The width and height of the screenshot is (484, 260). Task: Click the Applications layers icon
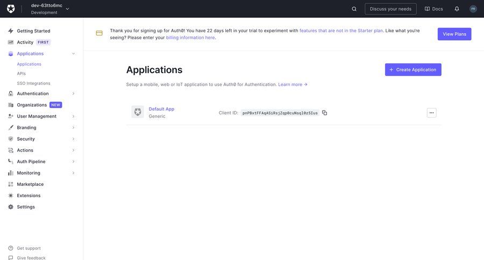coord(11,54)
